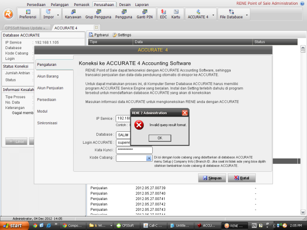The height and width of the screenshot is (230, 307).
Task: Click the Database input field
Action: 123,135
